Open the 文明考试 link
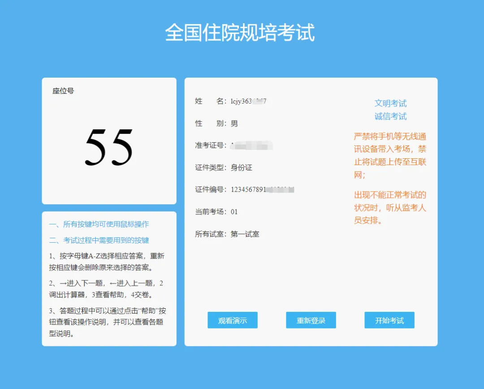Screen dimensions: 484x389 [x=390, y=103]
